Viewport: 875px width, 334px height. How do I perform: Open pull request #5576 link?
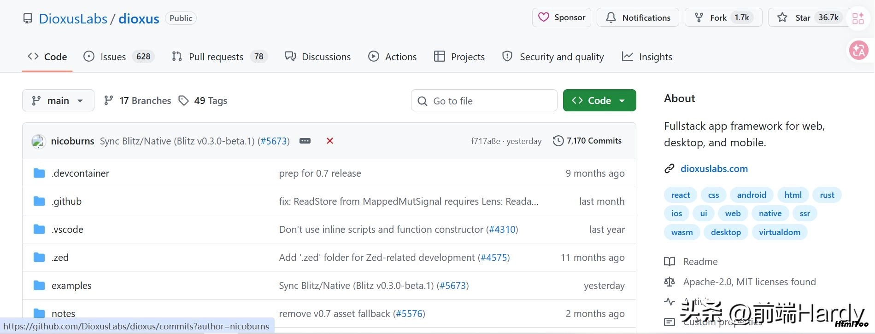point(409,314)
